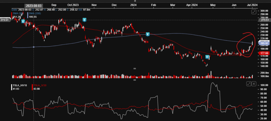
Task: Collapse the panel with the top double-chevron
Action: point(135,1)
